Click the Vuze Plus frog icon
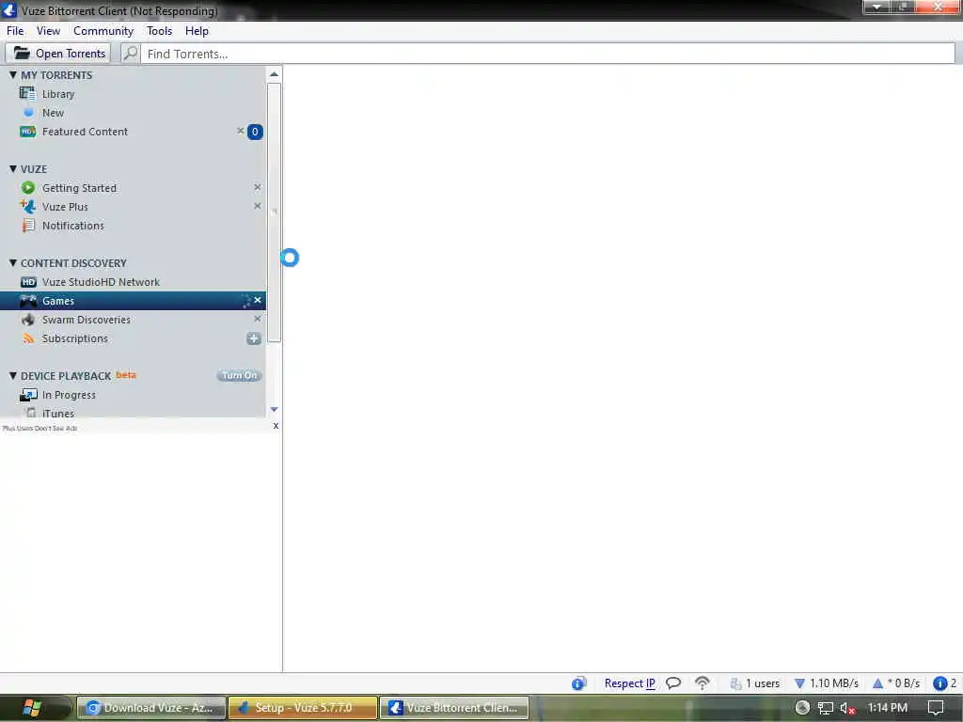This screenshot has width=963, height=722. (27, 206)
